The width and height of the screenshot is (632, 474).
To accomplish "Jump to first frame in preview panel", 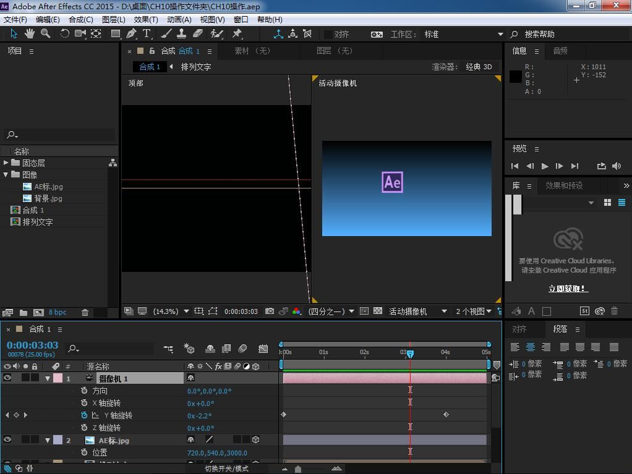I will [x=515, y=166].
